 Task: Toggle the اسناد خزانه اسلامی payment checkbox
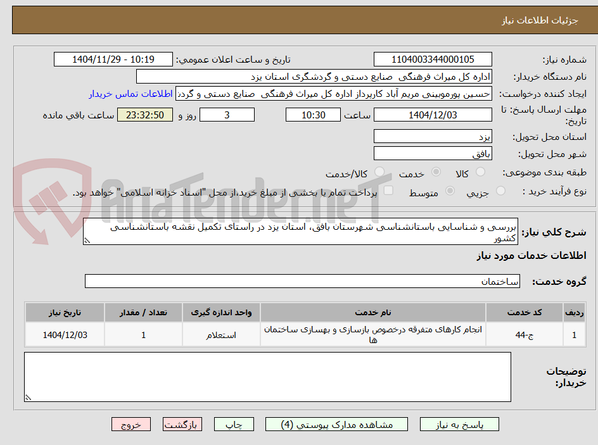pyautogui.click(x=388, y=190)
